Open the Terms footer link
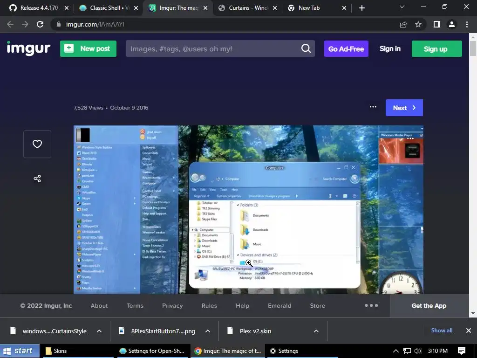 [135, 306]
